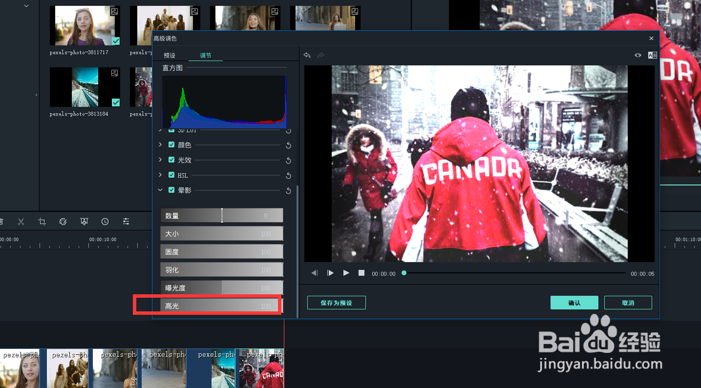Reset the 晕影 section

(288, 191)
